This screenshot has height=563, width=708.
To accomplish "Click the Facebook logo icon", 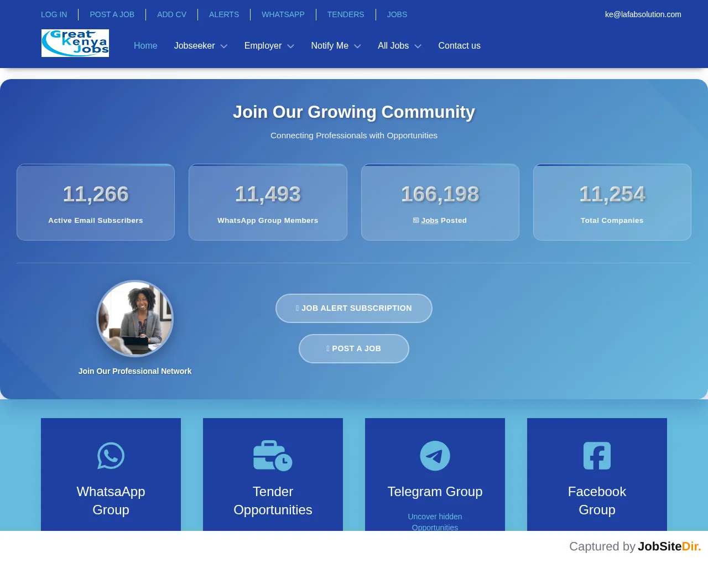I will [x=597, y=456].
